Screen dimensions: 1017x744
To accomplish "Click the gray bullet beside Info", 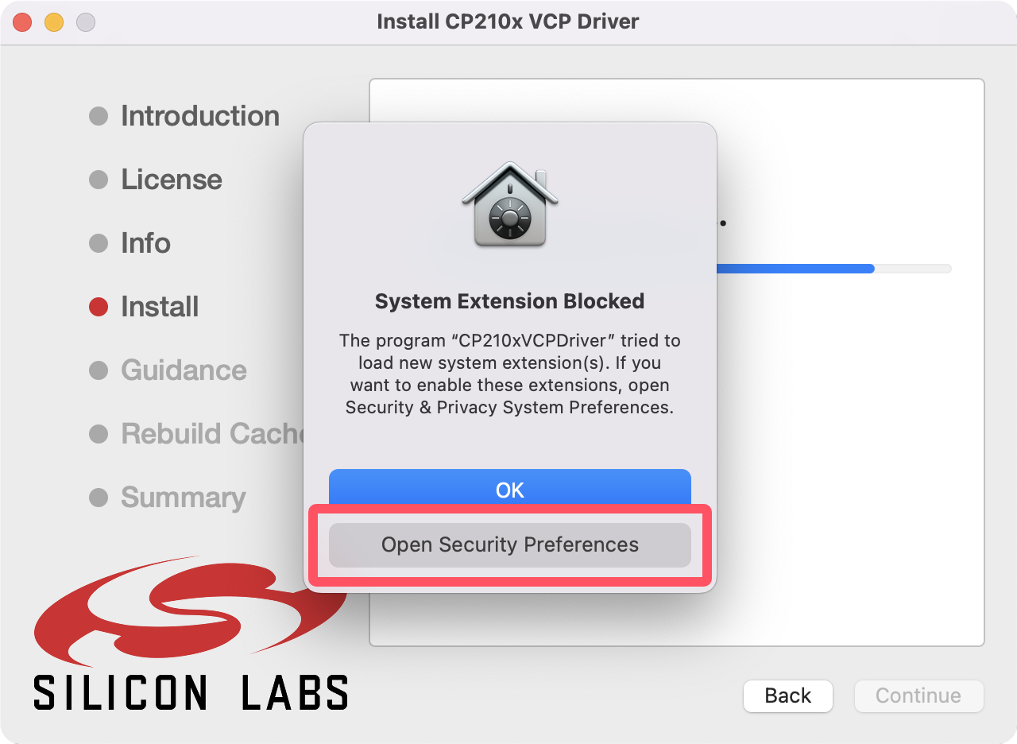I will click(99, 243).
